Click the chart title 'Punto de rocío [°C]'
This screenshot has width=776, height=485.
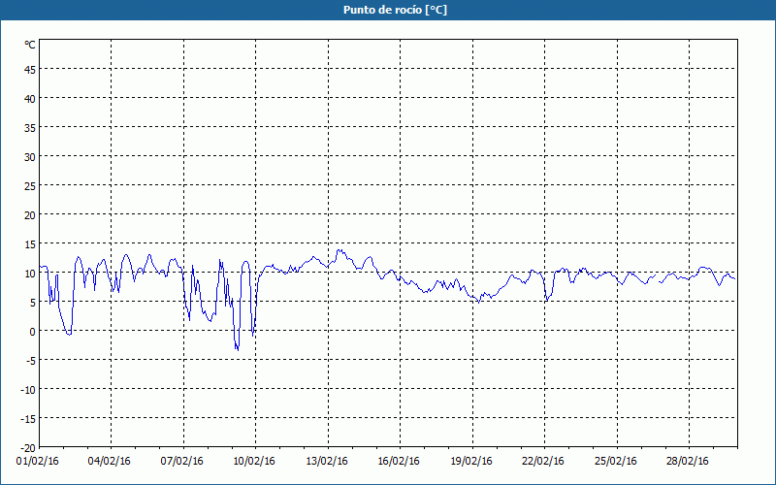click(x=395, y=11)
